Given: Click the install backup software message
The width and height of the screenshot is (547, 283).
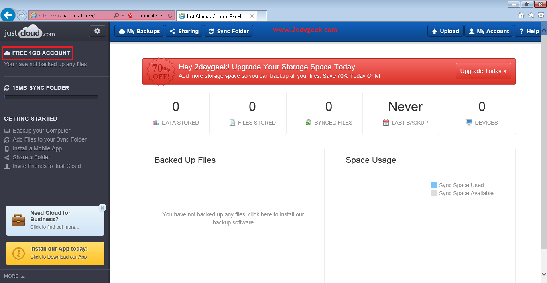Looking at the screenshot, I should click(233, 218).
